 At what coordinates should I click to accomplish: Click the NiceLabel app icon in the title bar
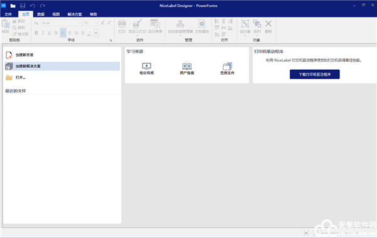pos(4,5)
